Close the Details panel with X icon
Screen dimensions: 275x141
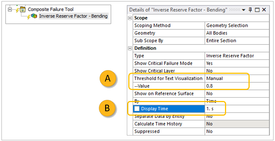click(264, 10)
